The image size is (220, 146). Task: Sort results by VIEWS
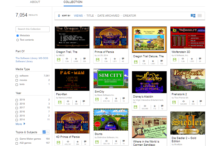(78, 16)
